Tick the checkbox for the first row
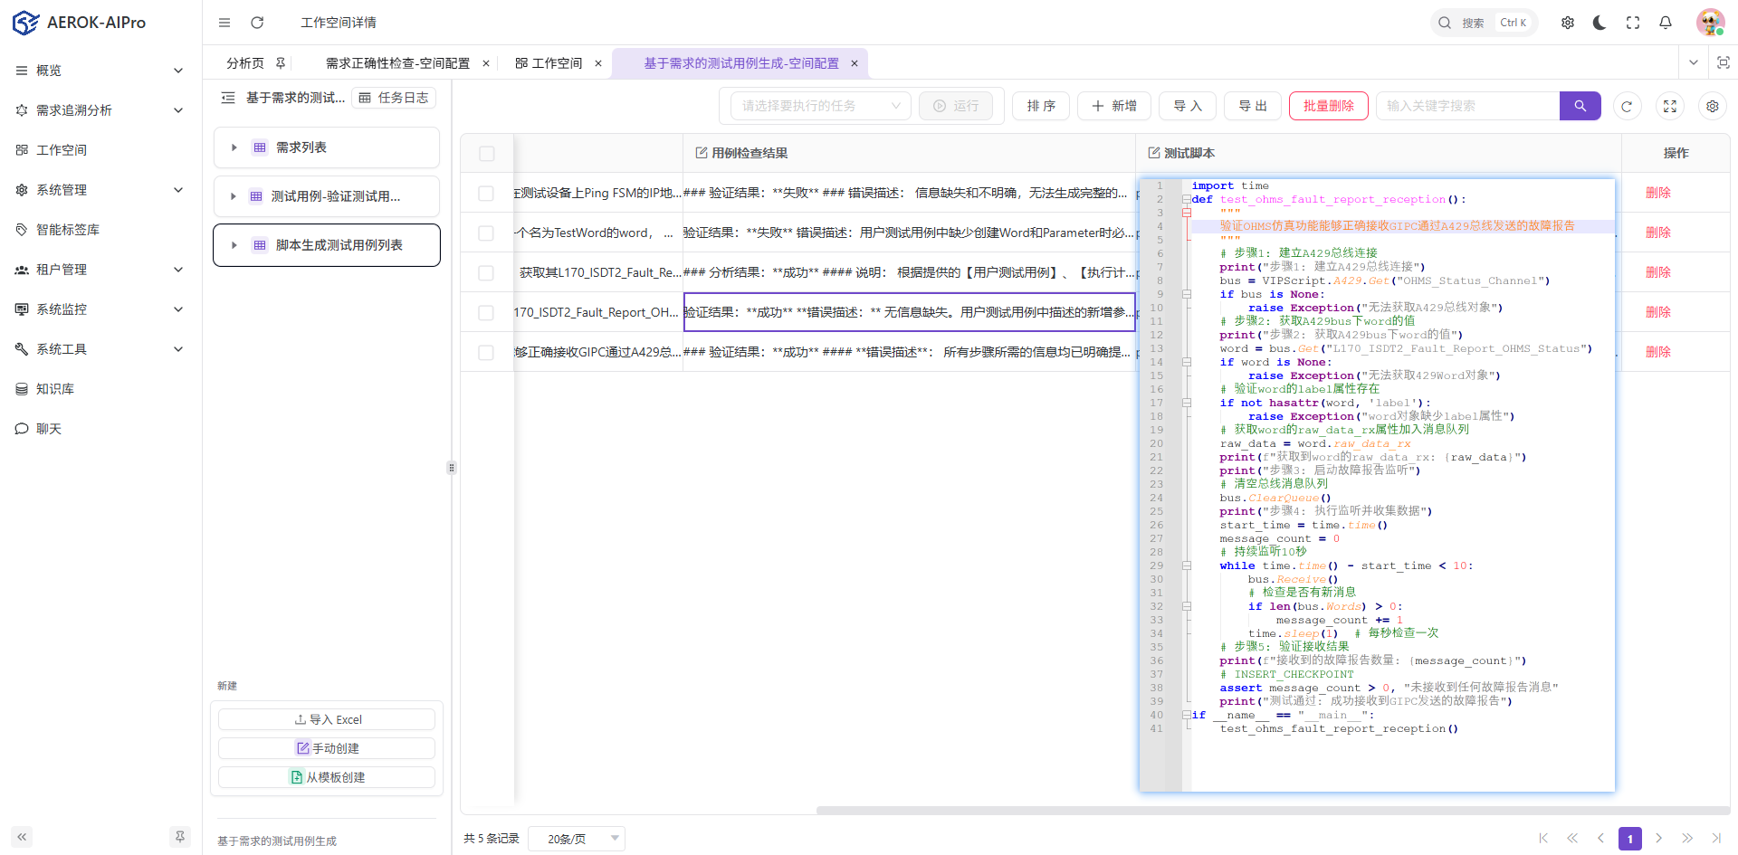This screenshot has height=855, width=1738. (x=486, y=193)
